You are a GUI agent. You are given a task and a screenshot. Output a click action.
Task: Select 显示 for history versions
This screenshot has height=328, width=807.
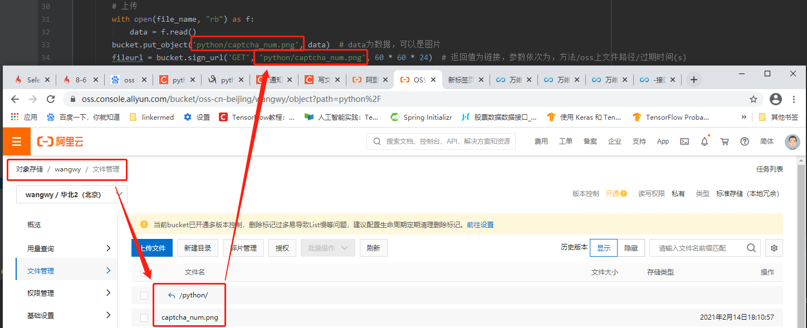[604, 248]
